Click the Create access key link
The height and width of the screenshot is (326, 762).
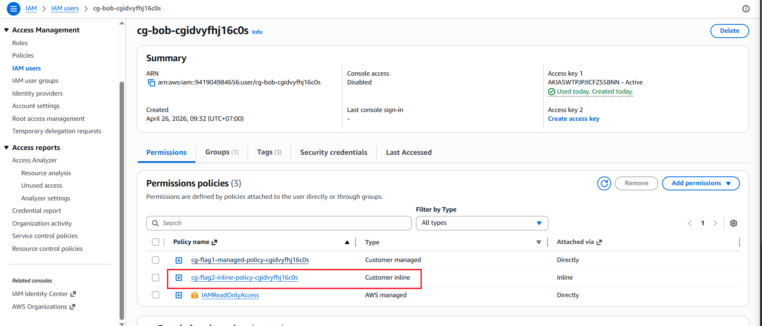point(574,119)
